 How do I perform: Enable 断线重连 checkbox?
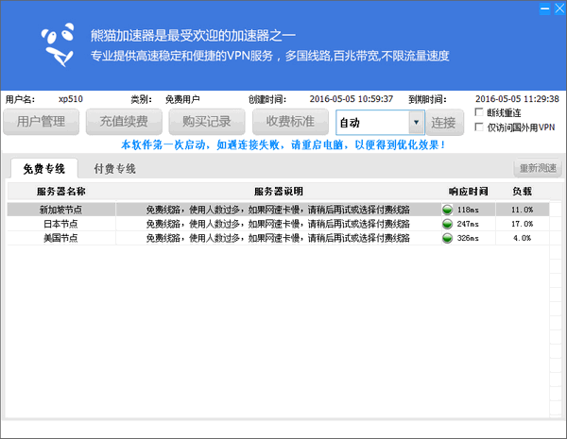pyautogui.click(x=479, y=112)
